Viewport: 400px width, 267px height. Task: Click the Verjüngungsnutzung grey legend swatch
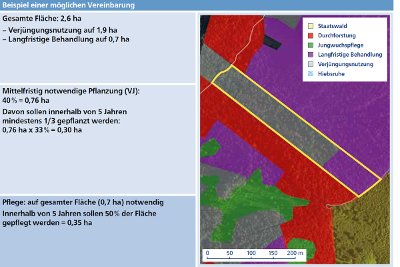[311, 64]
